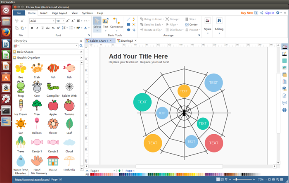
Task: Open the Arial font name dropdown
Action: [x=42, y=21]
